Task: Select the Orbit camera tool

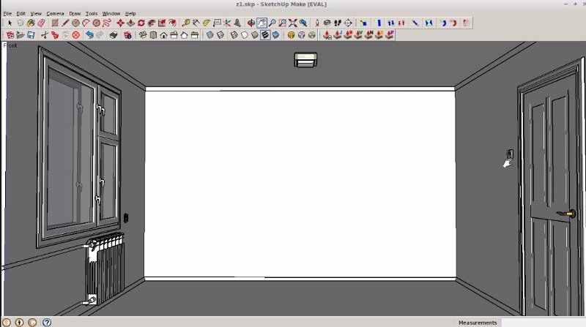Action: (x=251, y=23)
